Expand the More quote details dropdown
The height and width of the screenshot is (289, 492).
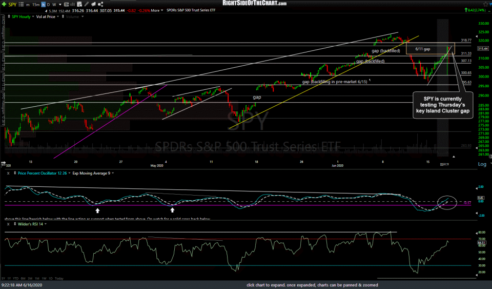click(x=157, y=10)
